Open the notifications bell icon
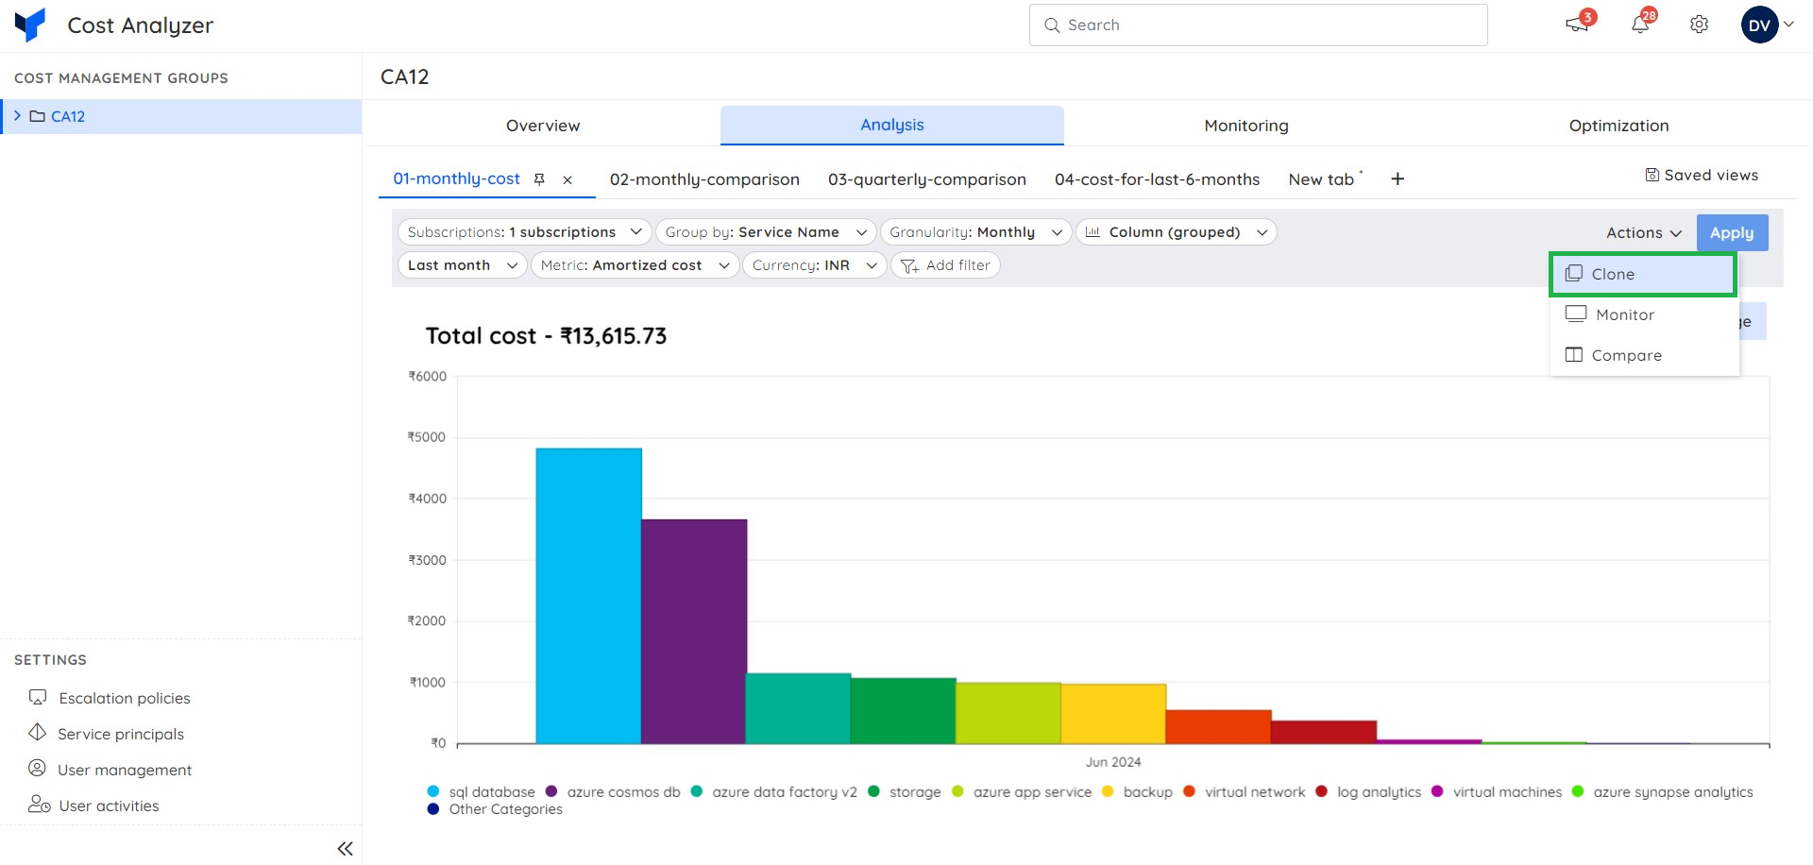 (1640, 25)
